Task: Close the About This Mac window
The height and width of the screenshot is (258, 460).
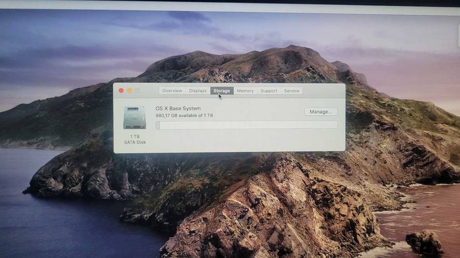Action: pos(121,91)
